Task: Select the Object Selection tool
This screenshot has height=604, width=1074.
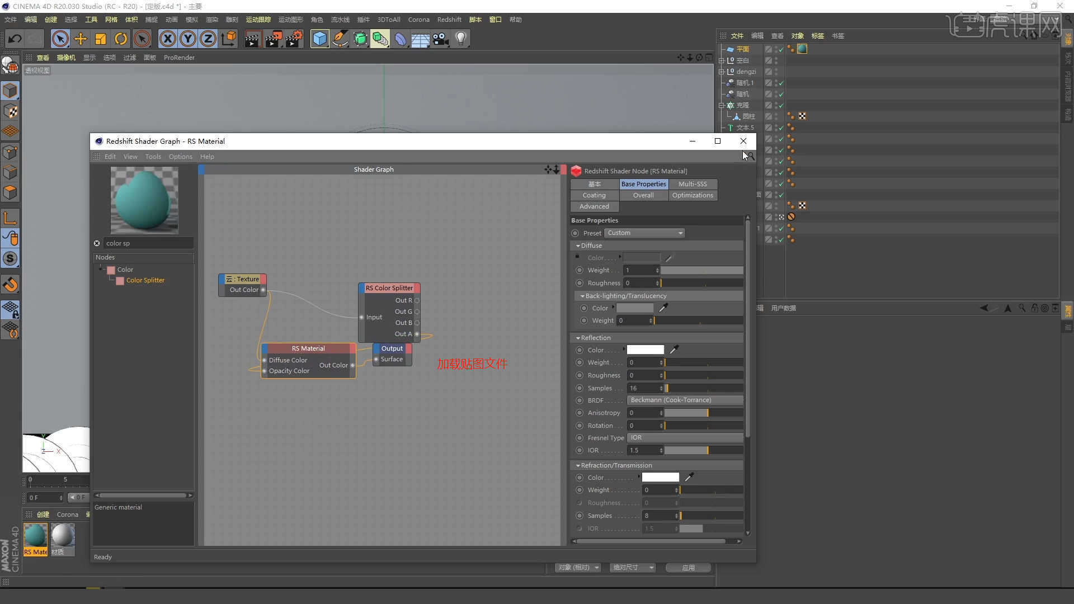Action: [x=60, y=39]
